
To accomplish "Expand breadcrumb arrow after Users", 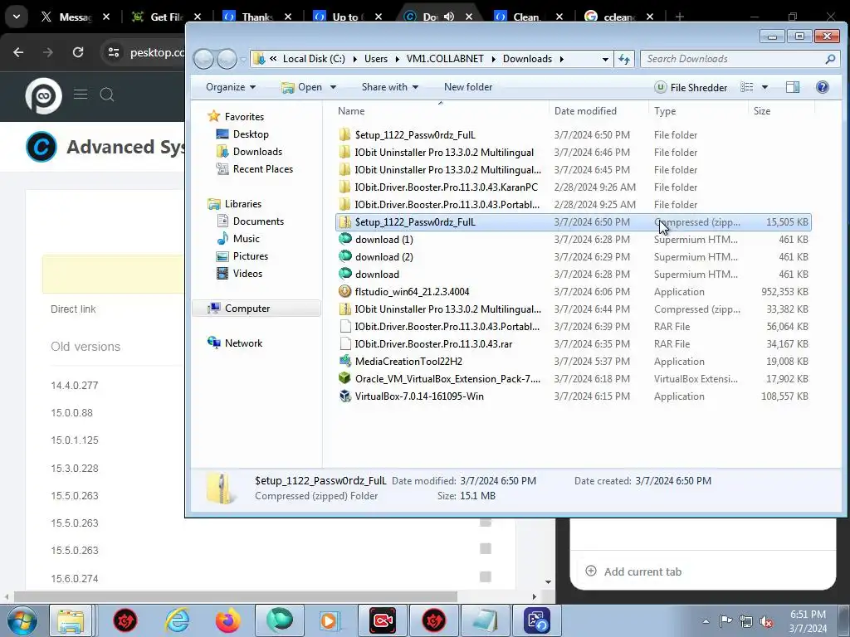I will [398, 59].
